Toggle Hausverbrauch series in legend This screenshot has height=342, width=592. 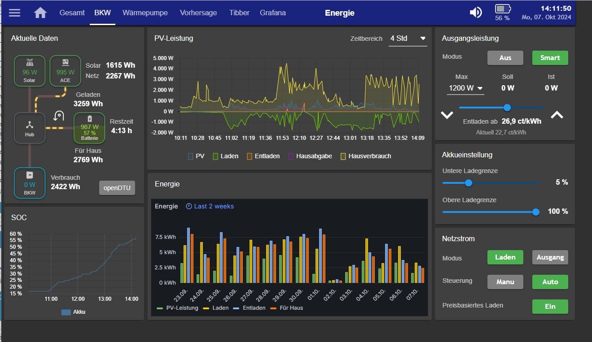click(366, 156)
